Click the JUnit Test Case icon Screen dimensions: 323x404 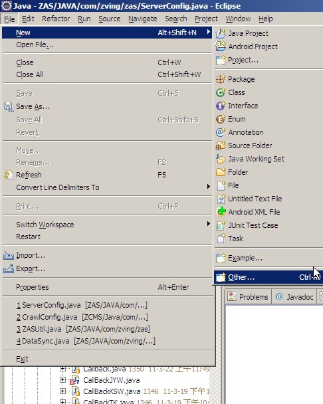point(221,225)
